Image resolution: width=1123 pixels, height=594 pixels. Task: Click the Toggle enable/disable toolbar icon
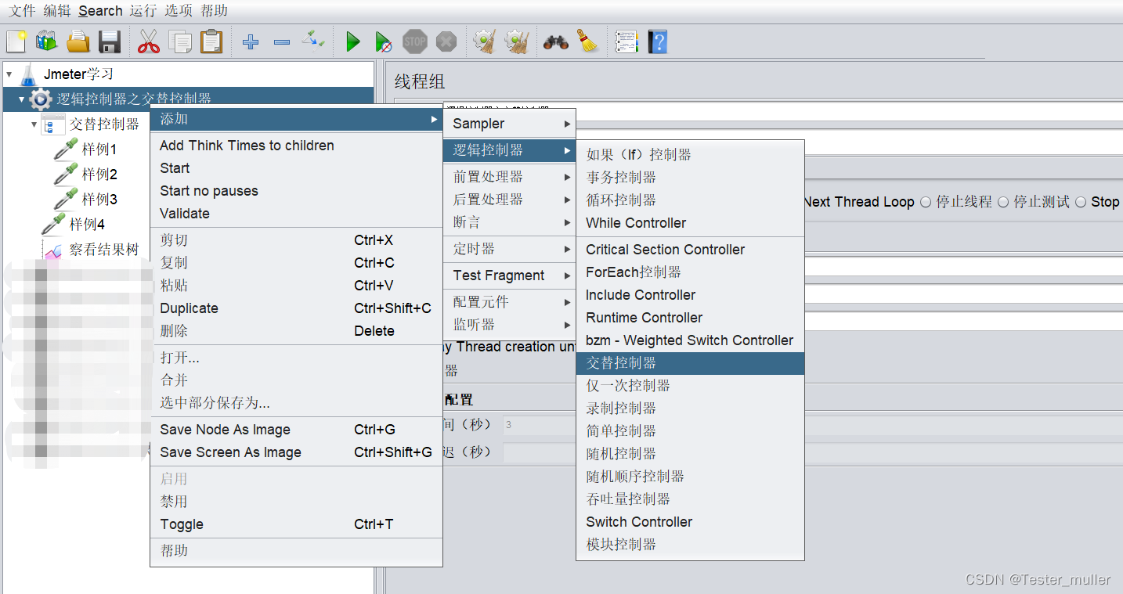(x=313, y=39)
